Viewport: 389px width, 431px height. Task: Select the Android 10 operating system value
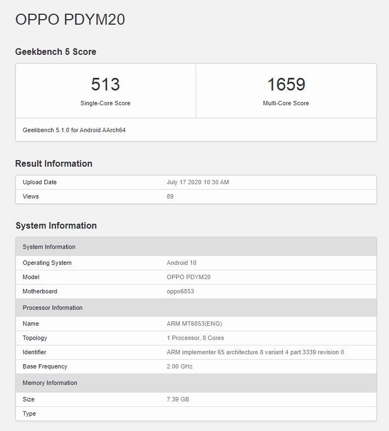tap(181, 263)
